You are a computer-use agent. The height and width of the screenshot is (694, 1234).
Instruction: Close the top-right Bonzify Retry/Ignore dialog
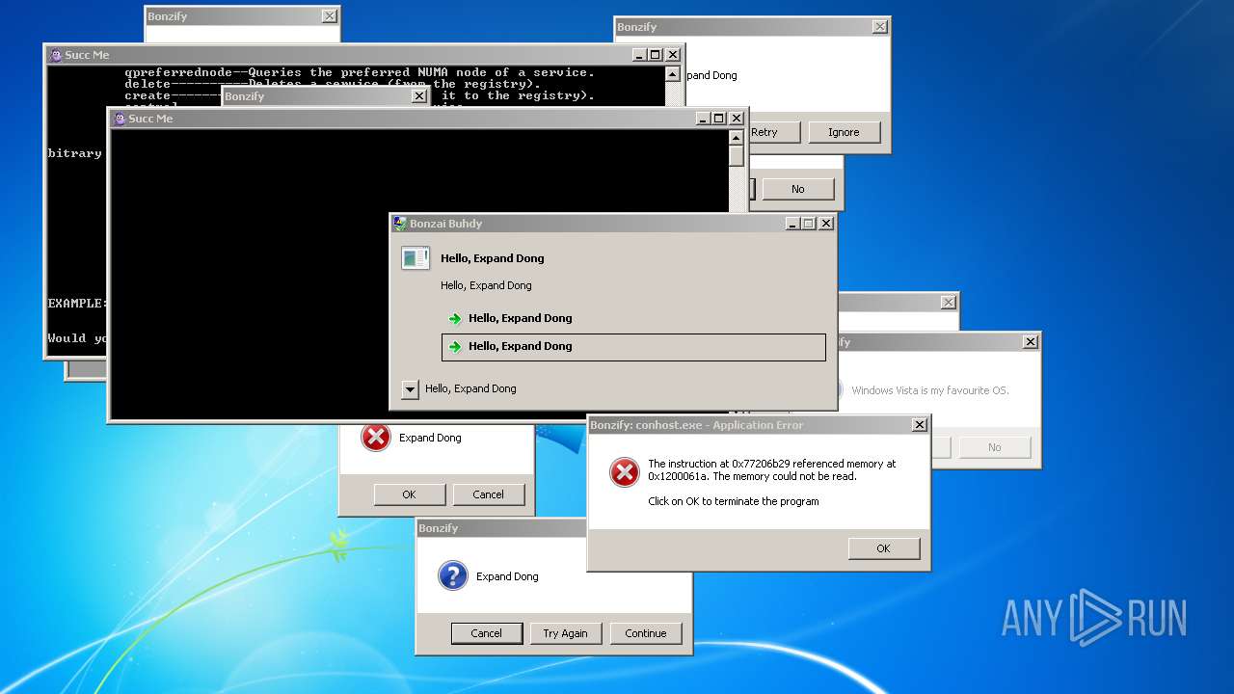pyautogui.click(x=879, y=27)
